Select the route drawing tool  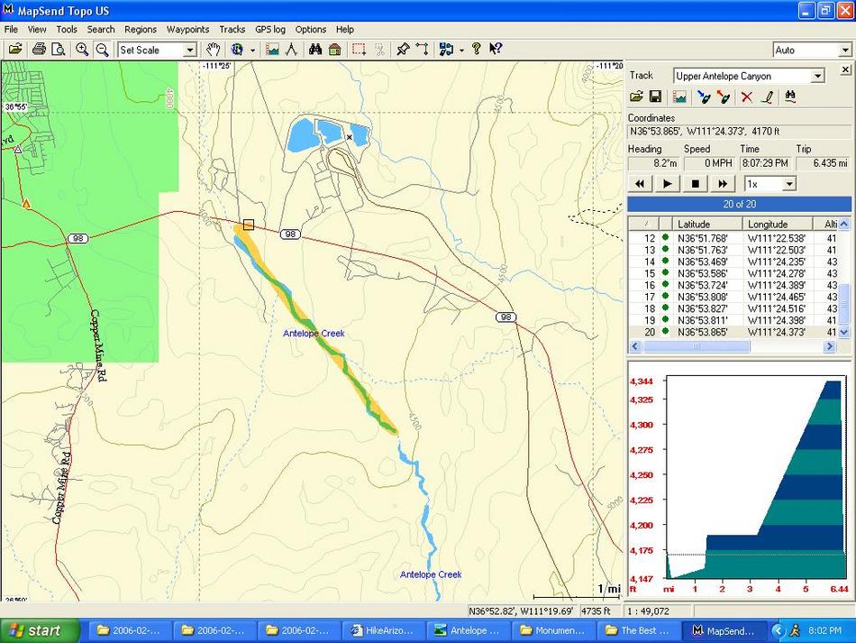(x=422, y=50)
